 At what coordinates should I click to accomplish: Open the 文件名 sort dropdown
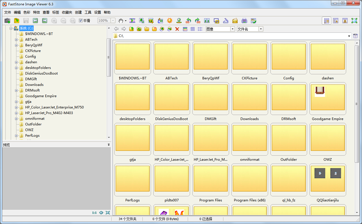pyautogui.click(x=261, y=29)
